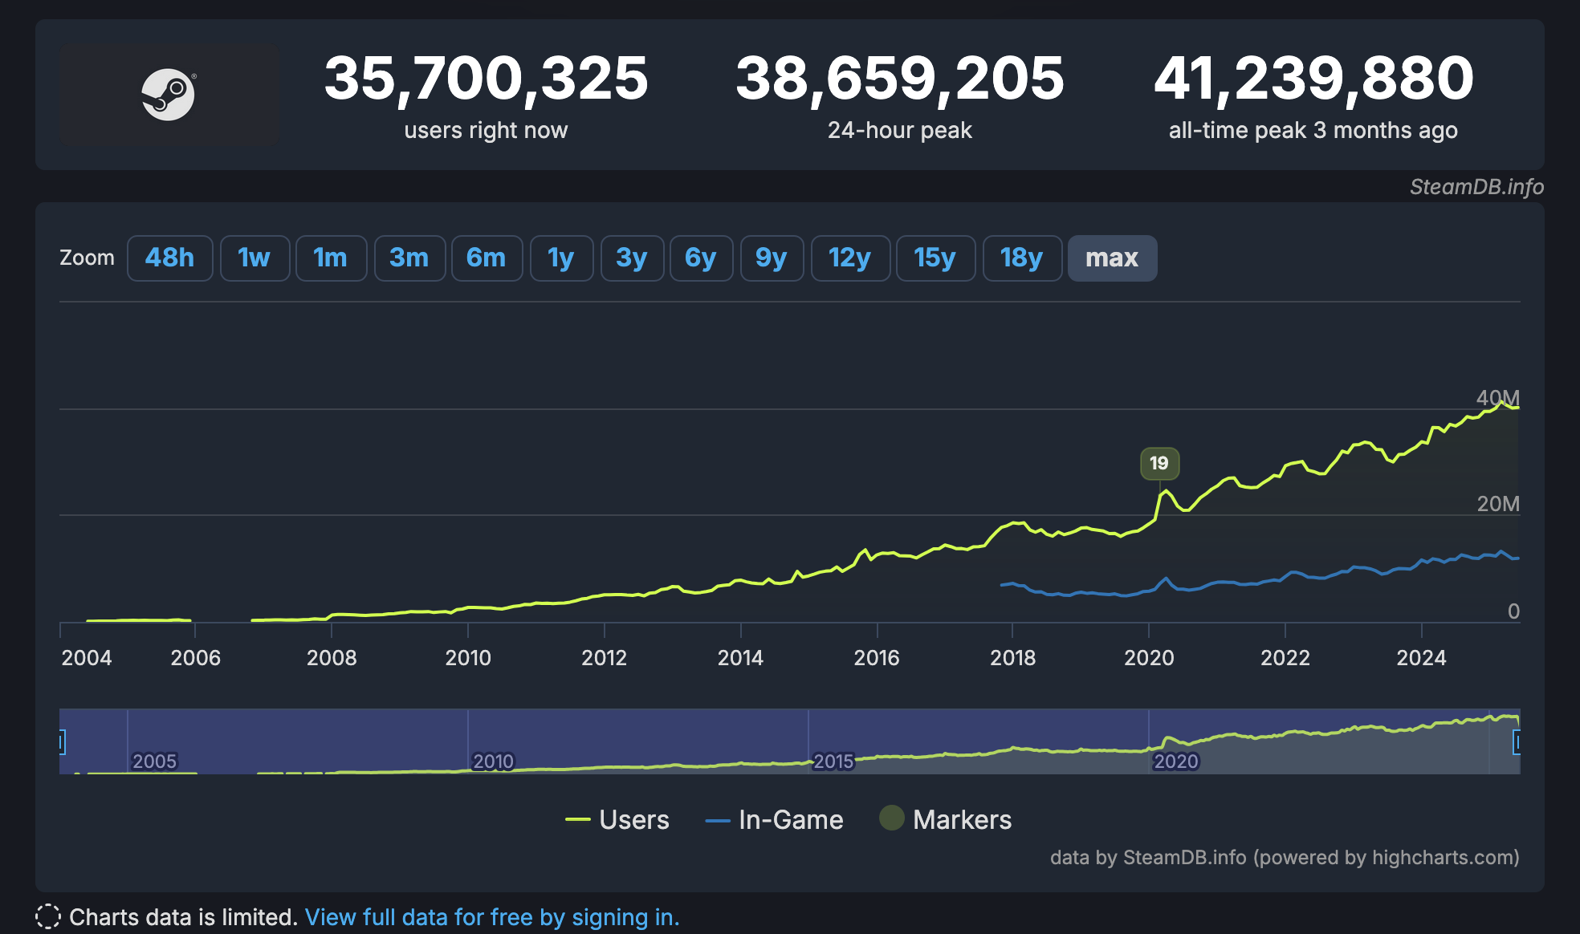This screenshot has height=934, width=1580.
Task: Click the 40M y-axis label
Action: click(1498, 397)
